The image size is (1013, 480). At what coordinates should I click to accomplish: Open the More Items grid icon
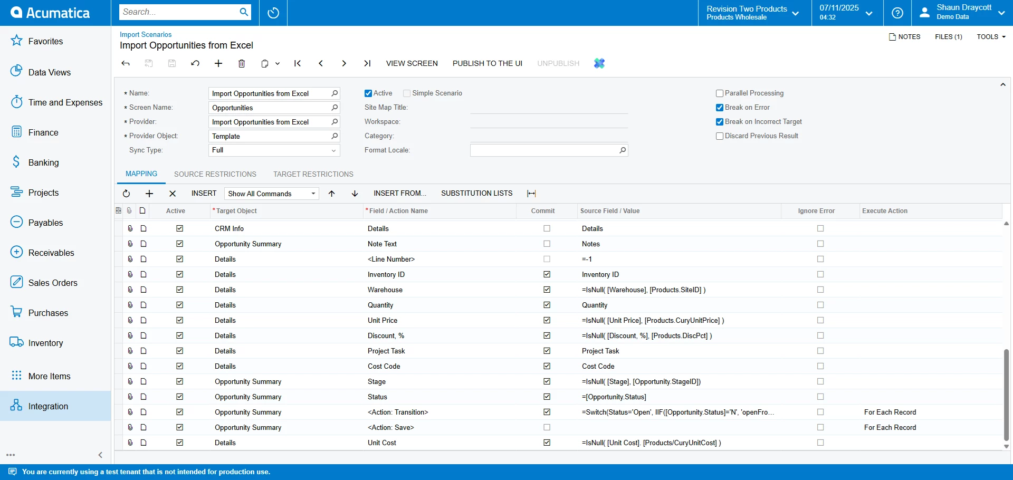[x=17, y=375]
